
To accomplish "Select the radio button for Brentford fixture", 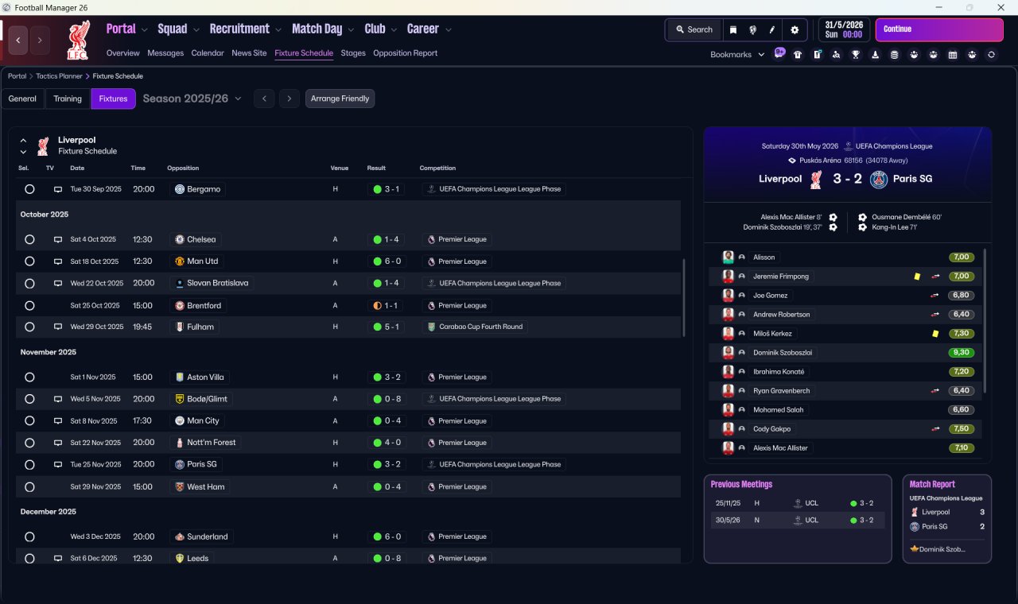I will click(x=29, y=305).
